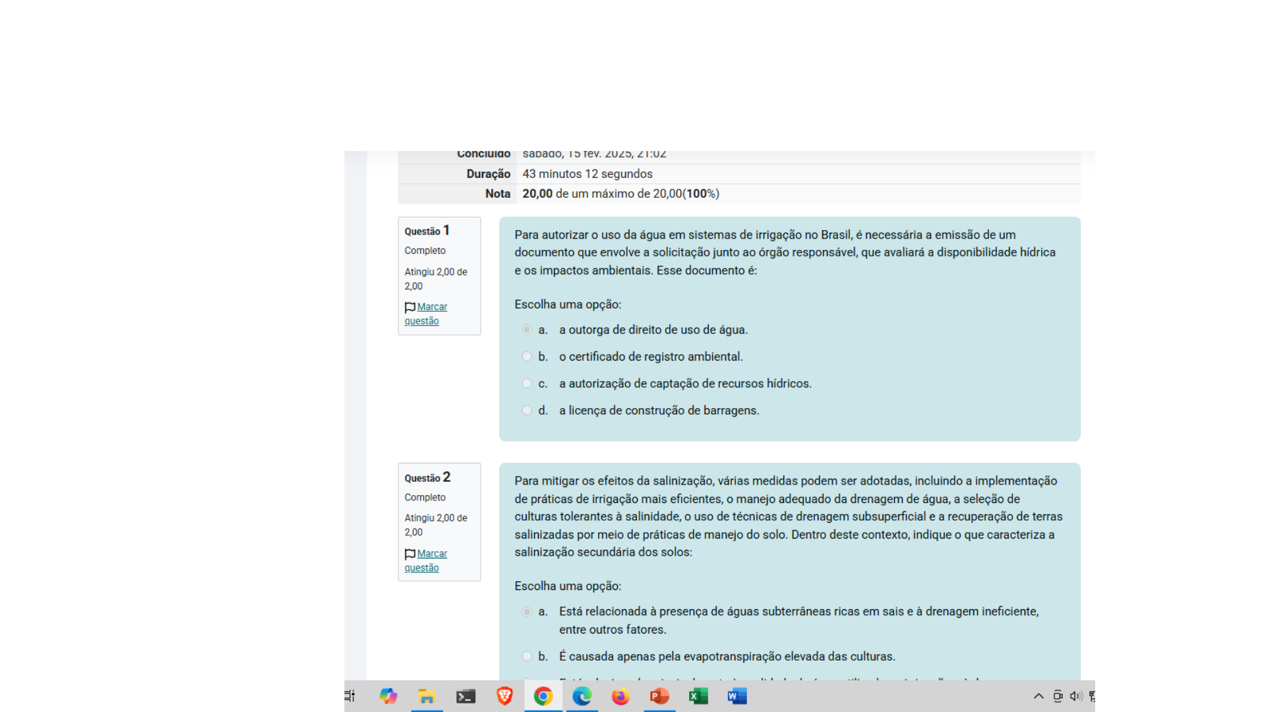Click the volume speaker tray icon
The height and width of the screenshot is (712, 1266).
click(1076, 696)
